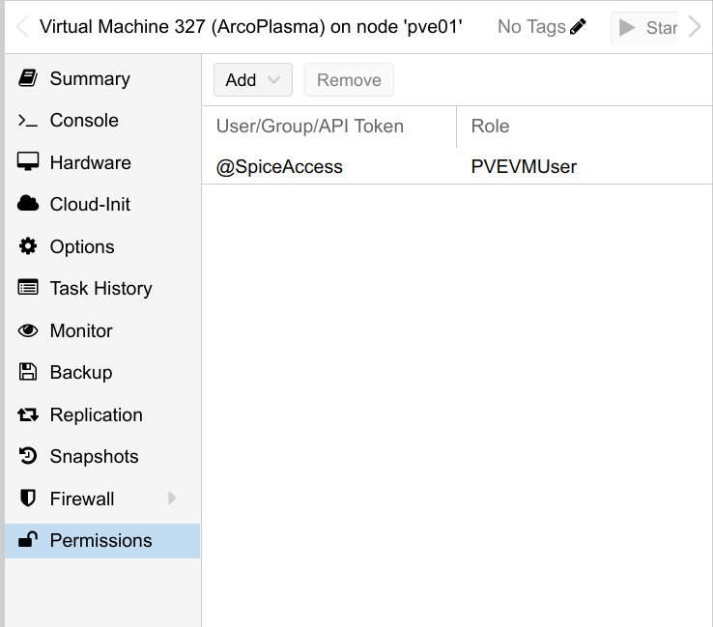This screenshot has width=713, height=627.
Task: Sort by the Role column header
Action: (584, 127)
